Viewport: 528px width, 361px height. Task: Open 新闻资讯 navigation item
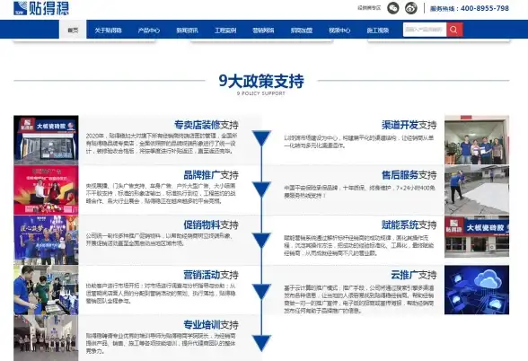coord(187,31)
